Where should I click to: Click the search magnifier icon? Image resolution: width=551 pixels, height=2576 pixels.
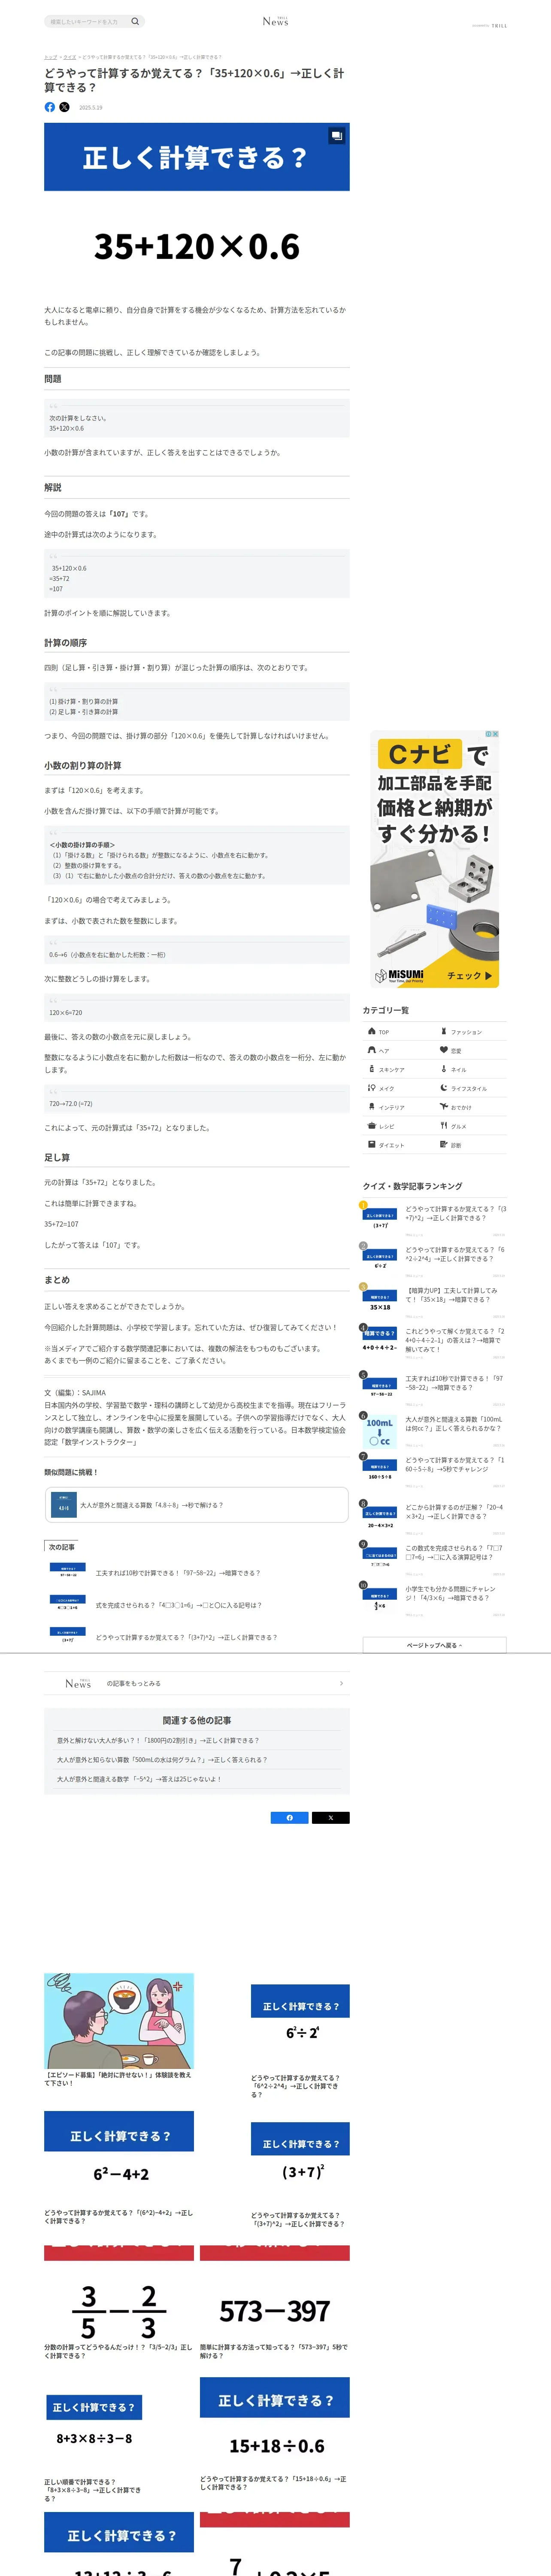135,21
